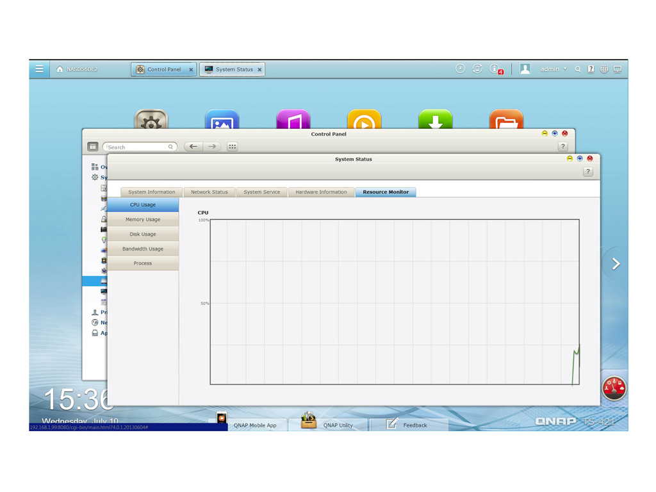Focus the Control Panel search field
The width and height of the screenshot is (656, 492).
coord(140,147)
